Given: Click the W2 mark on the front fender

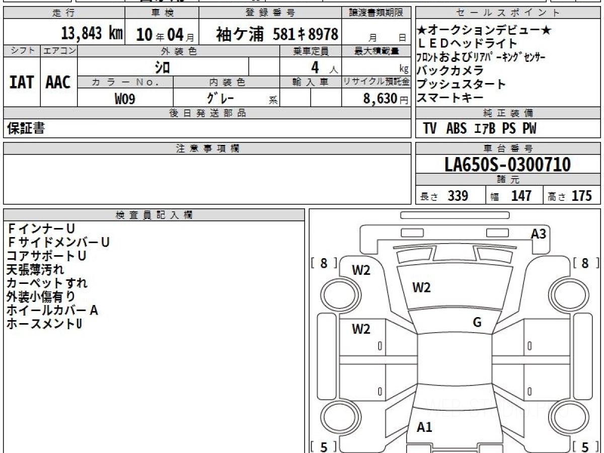Looking at the screenshot, I should click(x=361, y=270).
